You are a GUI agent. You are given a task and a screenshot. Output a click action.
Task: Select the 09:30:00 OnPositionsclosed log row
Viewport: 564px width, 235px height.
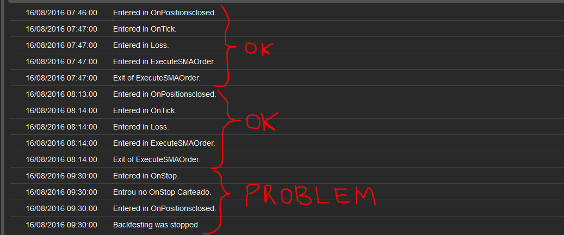tap(287, 208)
